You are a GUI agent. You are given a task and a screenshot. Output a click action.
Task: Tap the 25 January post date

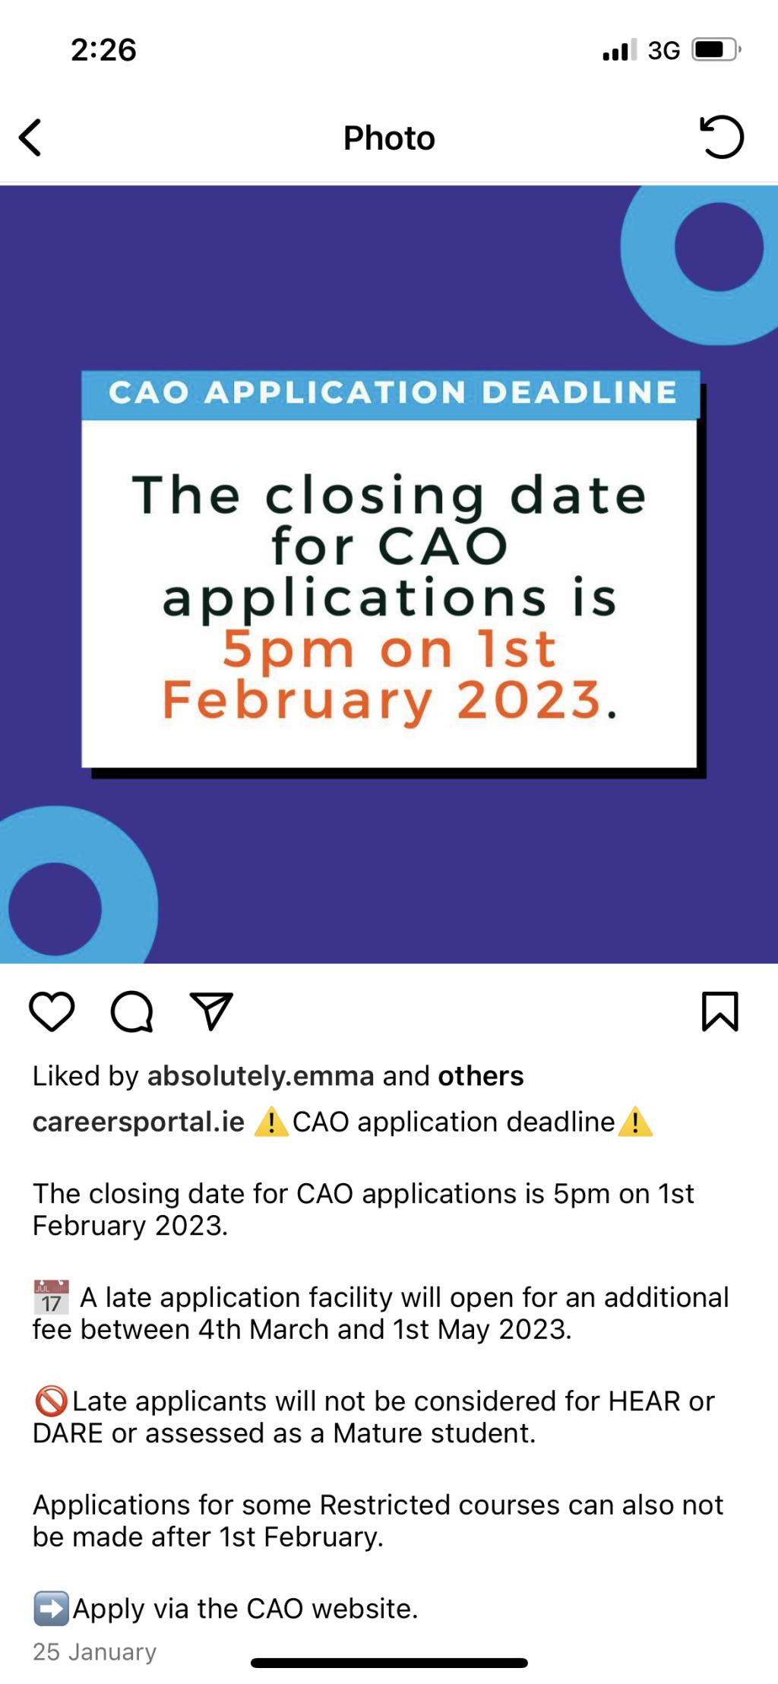coord(95,1651)
